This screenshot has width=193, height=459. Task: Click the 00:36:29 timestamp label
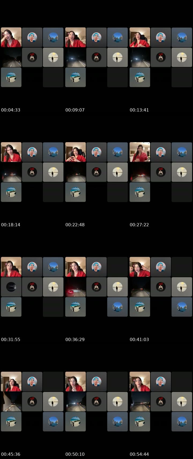[x=75, y=339]
